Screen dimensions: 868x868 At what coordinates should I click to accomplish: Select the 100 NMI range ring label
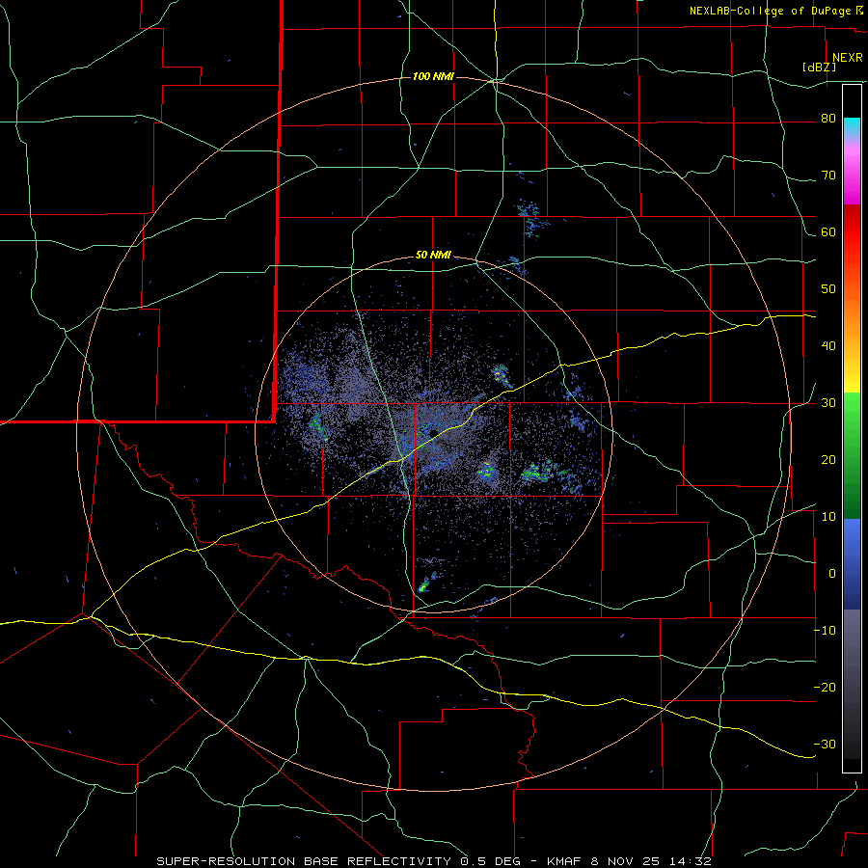(x=433, y=76)
